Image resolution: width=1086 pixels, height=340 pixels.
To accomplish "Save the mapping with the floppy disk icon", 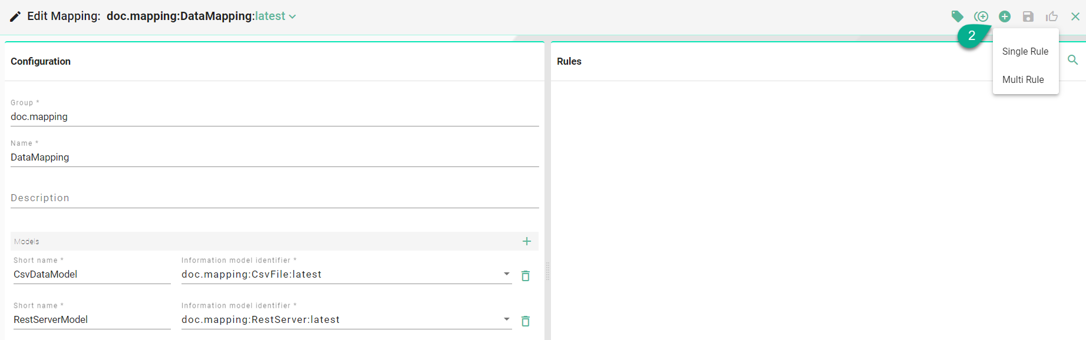I will (x=1028, y=16).
